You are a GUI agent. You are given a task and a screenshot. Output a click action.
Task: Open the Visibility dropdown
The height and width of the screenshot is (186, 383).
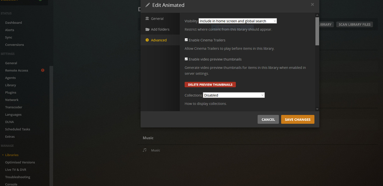coord(238,21)
